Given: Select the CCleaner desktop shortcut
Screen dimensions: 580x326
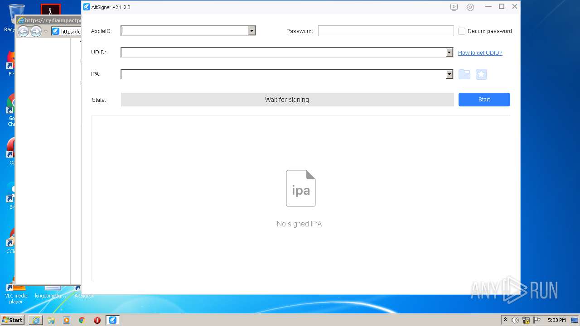Looking at the screenshot, I should point(10,240).
